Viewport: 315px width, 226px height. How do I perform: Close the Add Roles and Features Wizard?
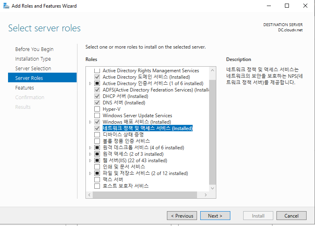305,6
